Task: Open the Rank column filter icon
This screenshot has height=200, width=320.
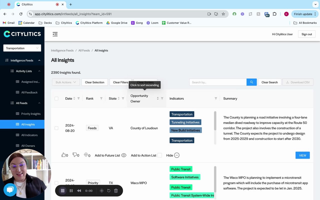Action: pyautogui.click(x=101, y=98)
